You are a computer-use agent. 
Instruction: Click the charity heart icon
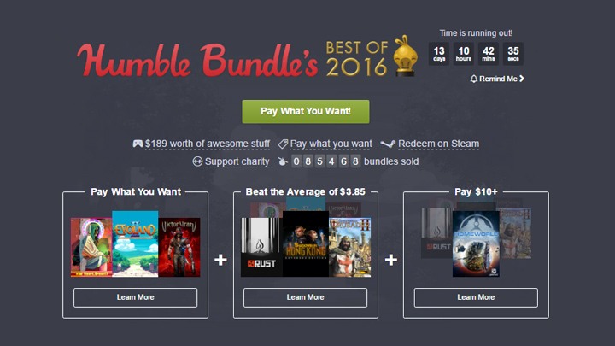click(197, 161)
